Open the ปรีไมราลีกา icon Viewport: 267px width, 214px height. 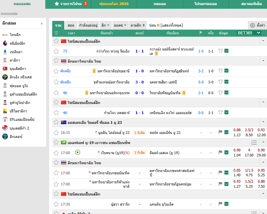tap(5, 111)
